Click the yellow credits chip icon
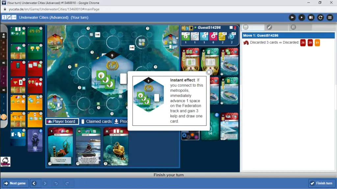 coord(222,36)
